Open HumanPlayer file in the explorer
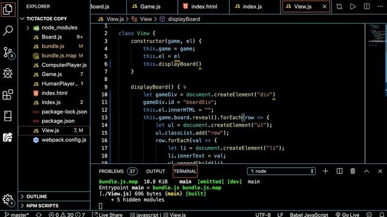Screen dimensions: 387x217 [x=54, y=84]
